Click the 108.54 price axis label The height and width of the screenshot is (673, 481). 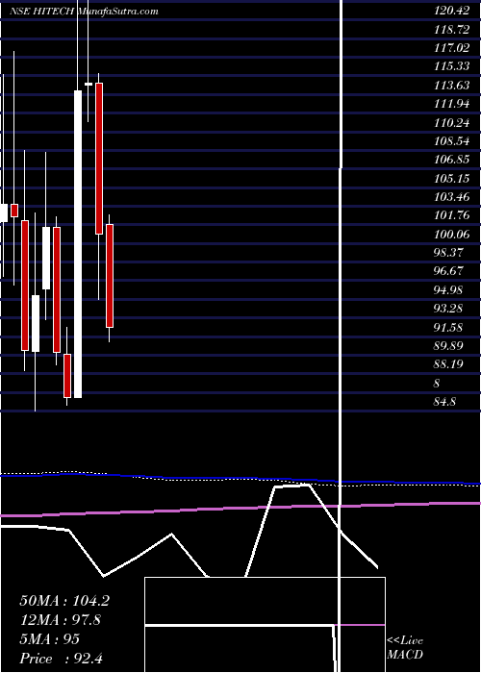pos(452,140)
